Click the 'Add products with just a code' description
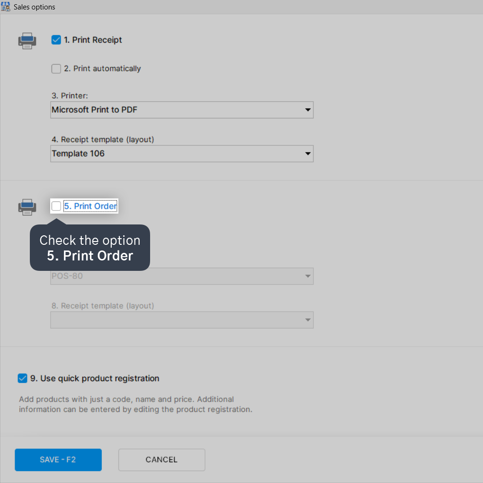Image resolution: width=483 pixels, height=483 pixels. point(135,404)
